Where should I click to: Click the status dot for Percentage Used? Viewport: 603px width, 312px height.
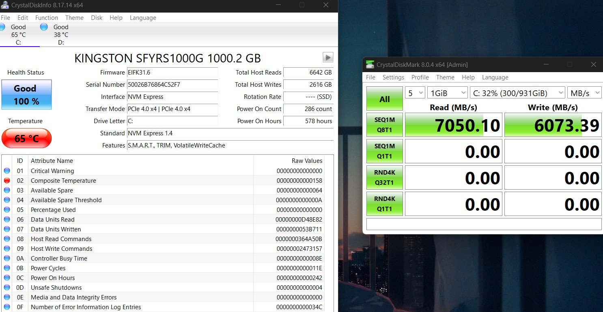tap(7, 209)
